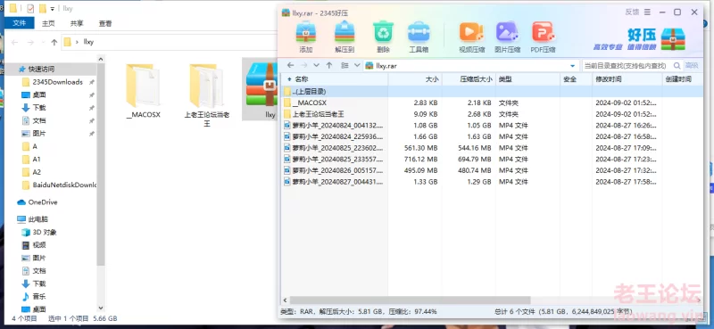Open quick access toolbar dropdown in Explorer
The width and height of the screenshot is (714, 329).
click(53, 9)
